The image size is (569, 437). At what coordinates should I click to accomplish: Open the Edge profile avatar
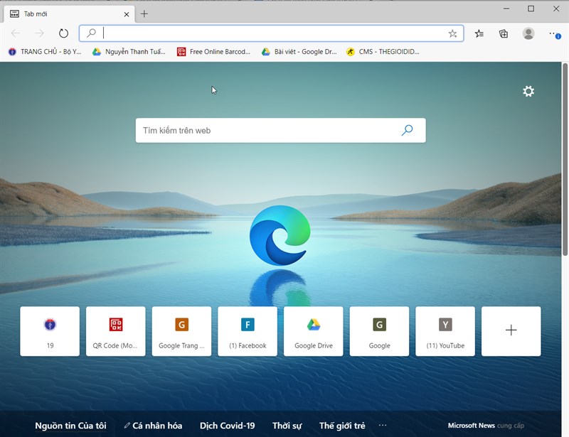coord(526,33)
